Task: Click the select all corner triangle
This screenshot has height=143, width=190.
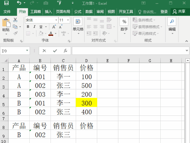Action: pos(6,60)
